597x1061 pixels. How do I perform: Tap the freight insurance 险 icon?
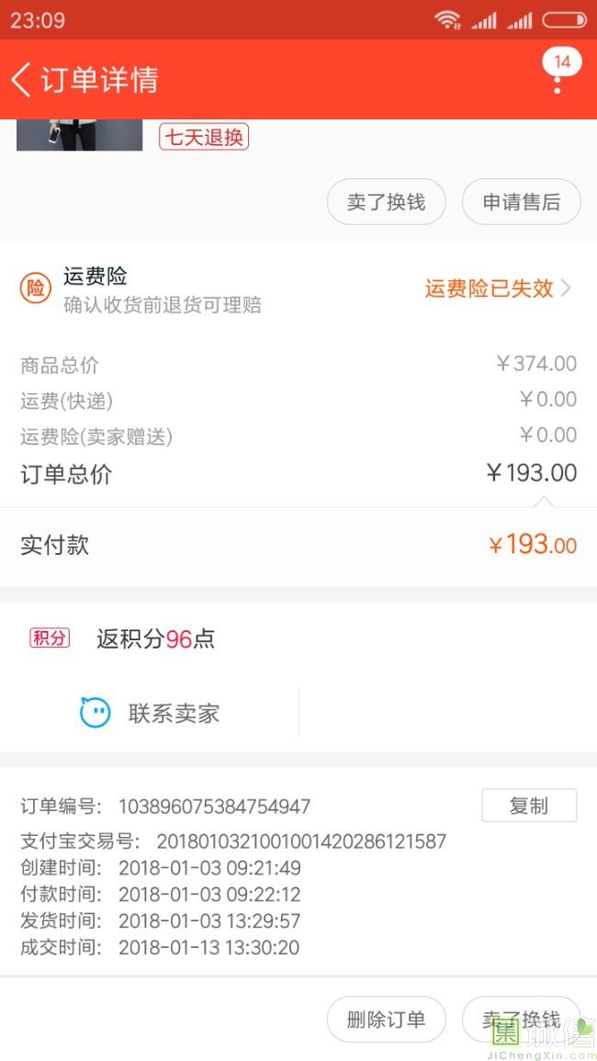(36, 288)
